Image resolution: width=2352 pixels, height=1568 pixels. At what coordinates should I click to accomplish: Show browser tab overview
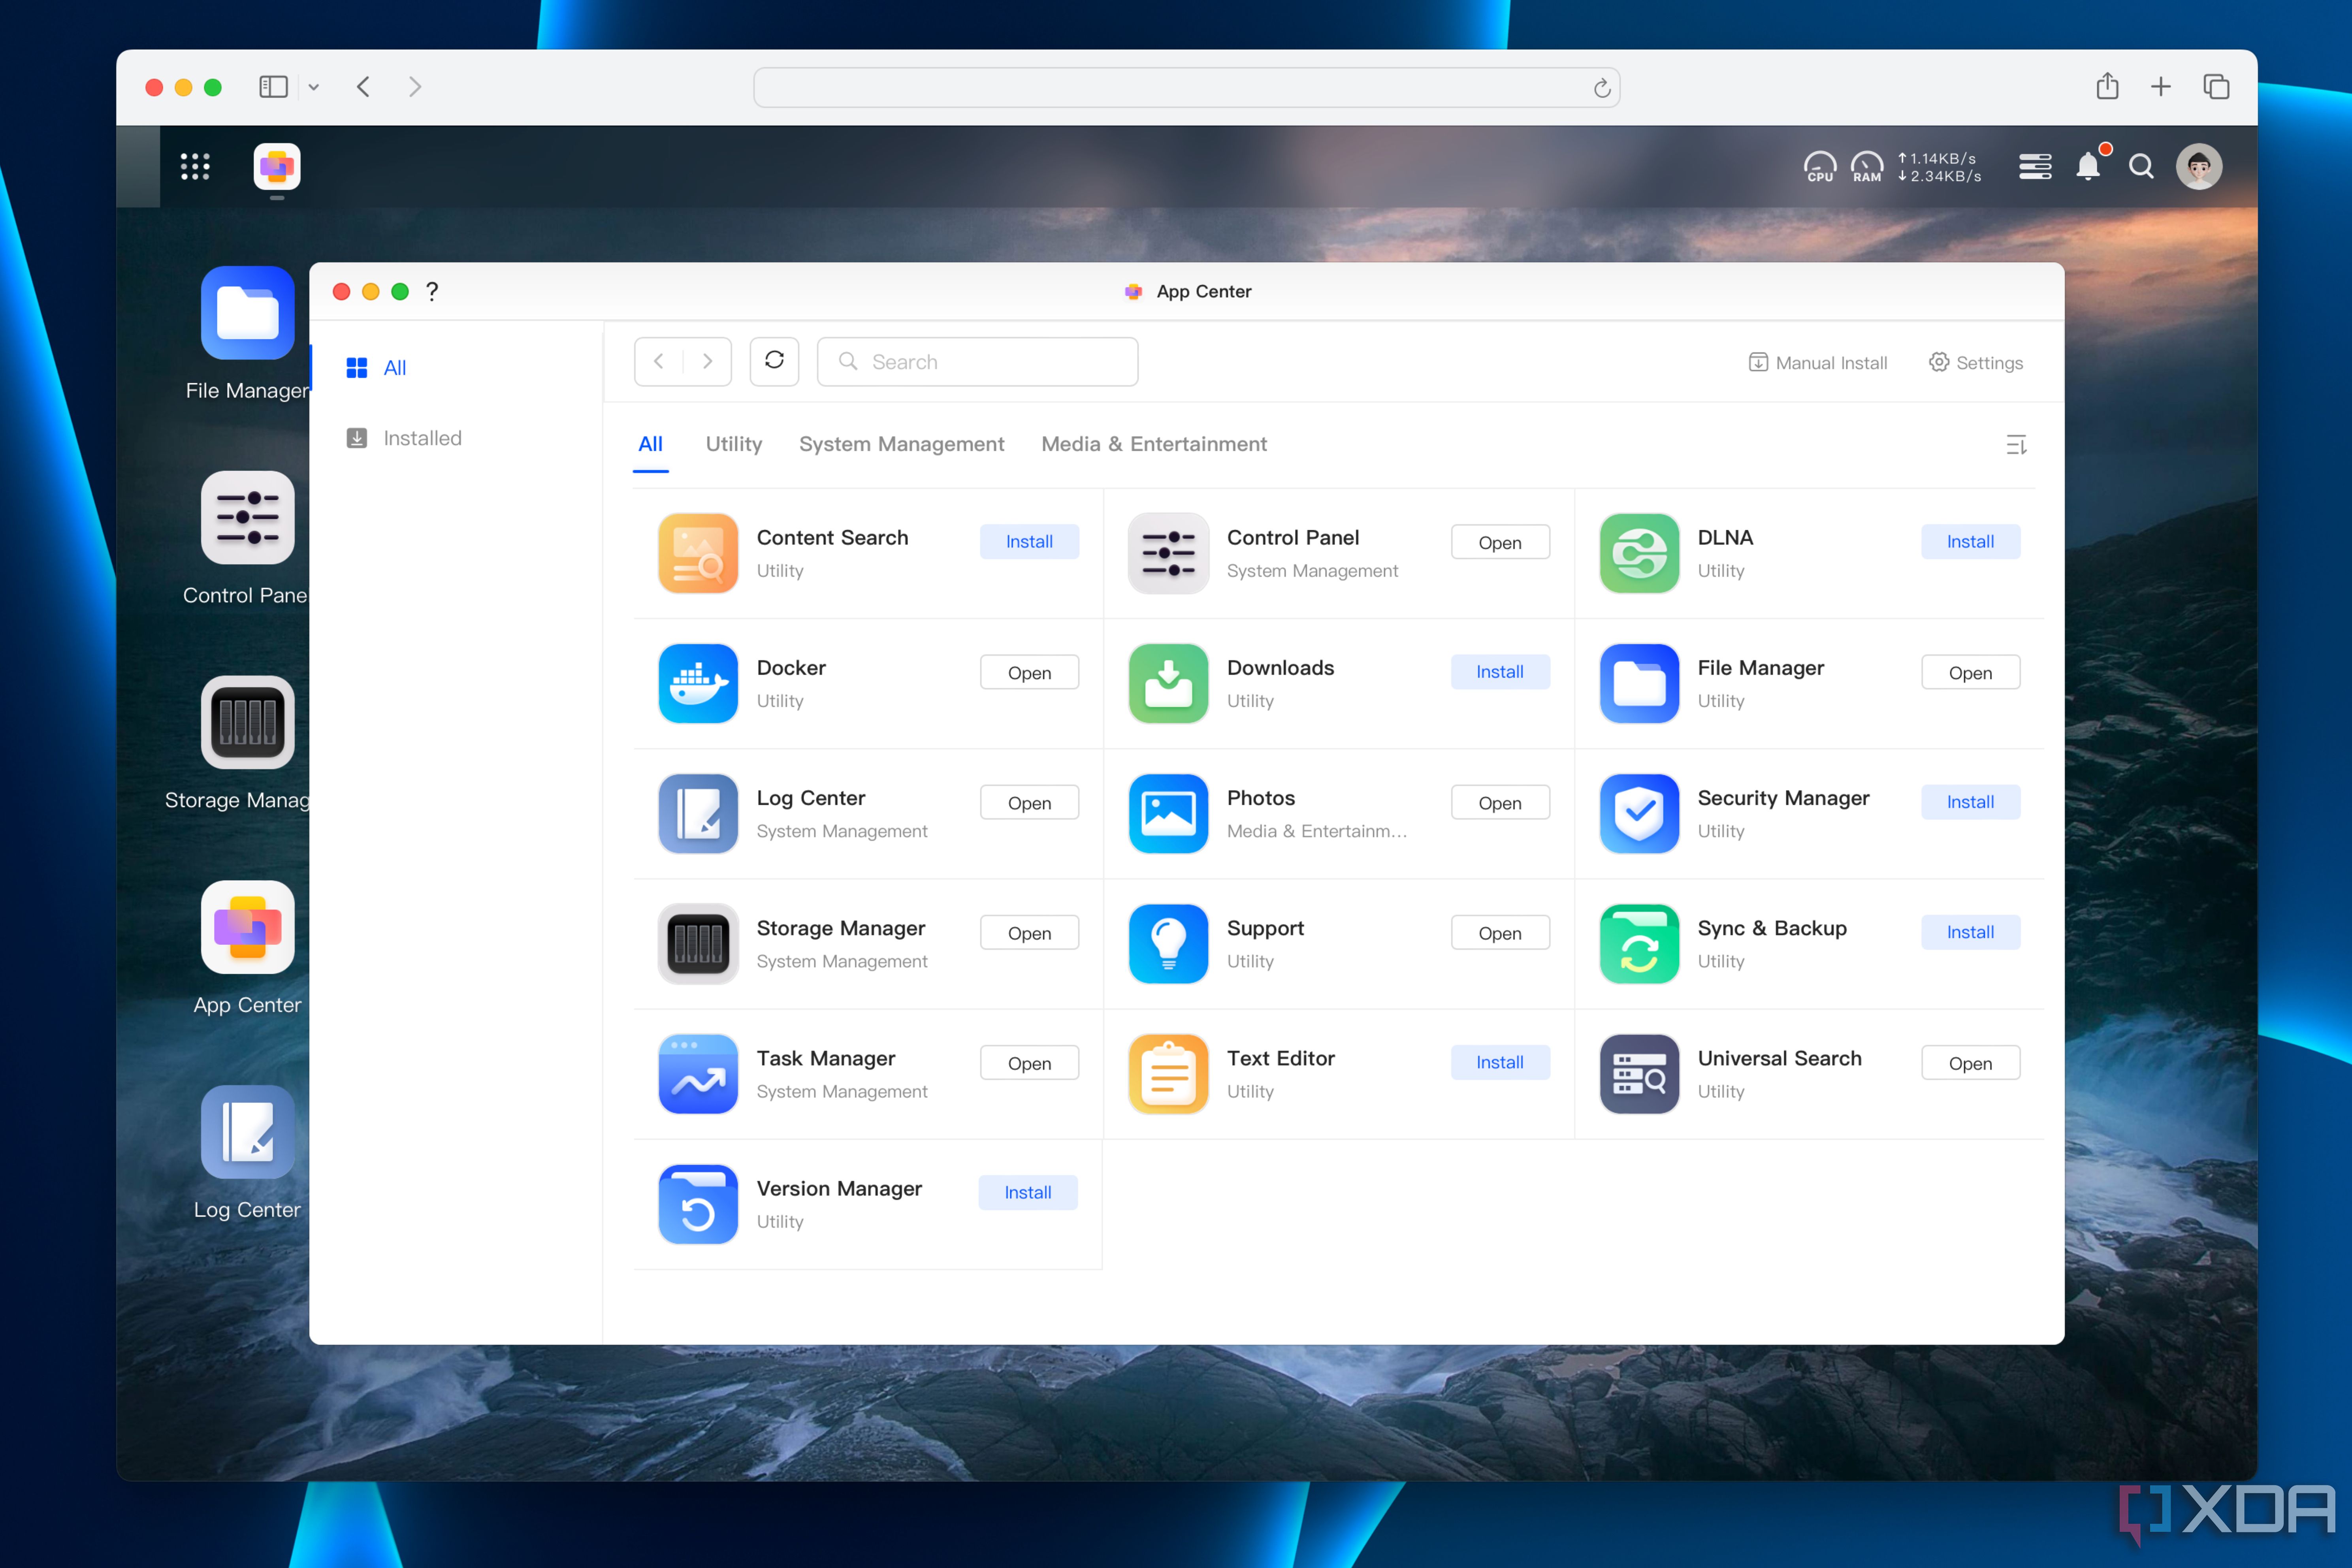pos(2216,87)
